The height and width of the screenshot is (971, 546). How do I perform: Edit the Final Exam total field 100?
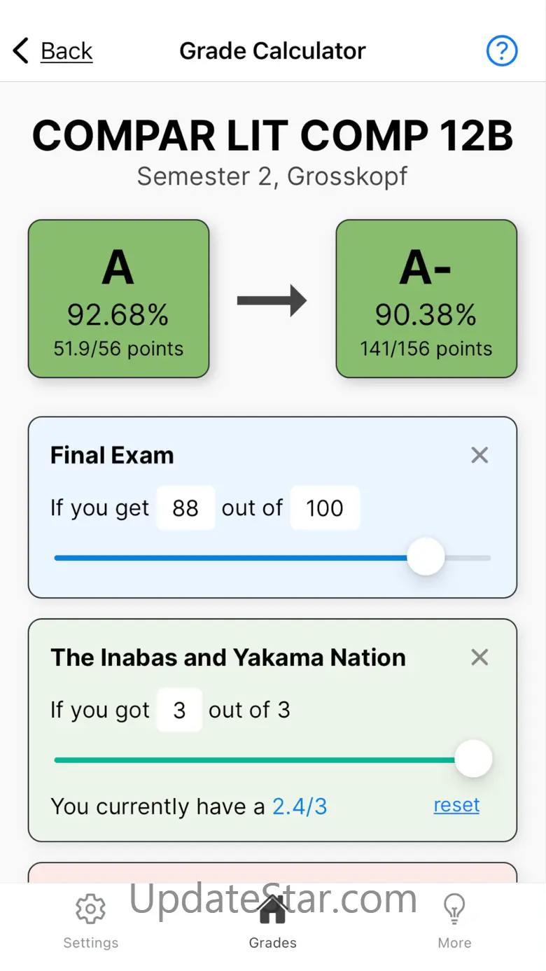325,508
